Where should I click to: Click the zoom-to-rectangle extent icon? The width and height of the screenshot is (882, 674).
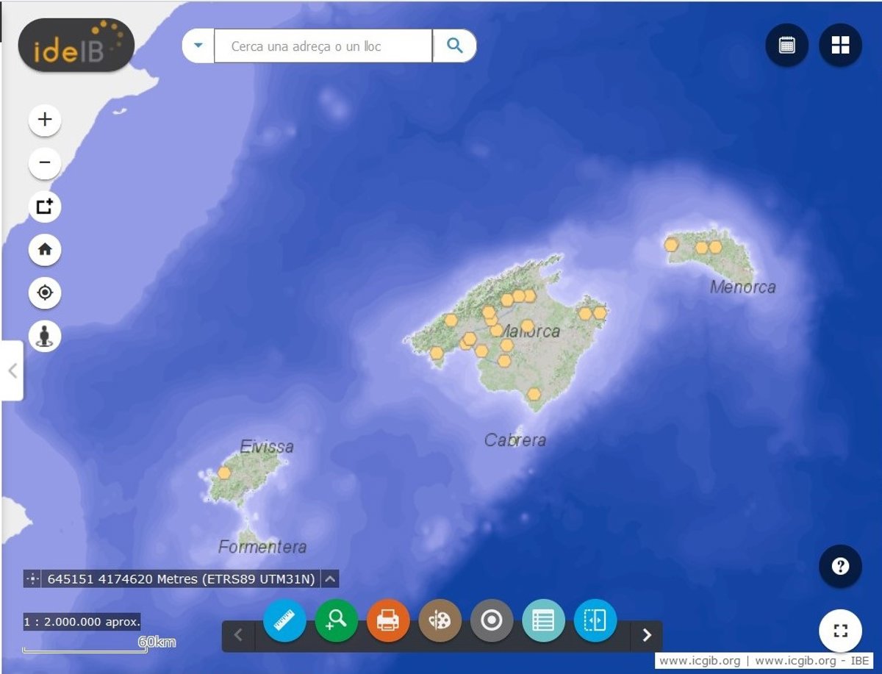[x=45, y=207]
